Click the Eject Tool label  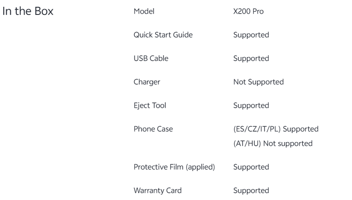(x=150, y=105)
